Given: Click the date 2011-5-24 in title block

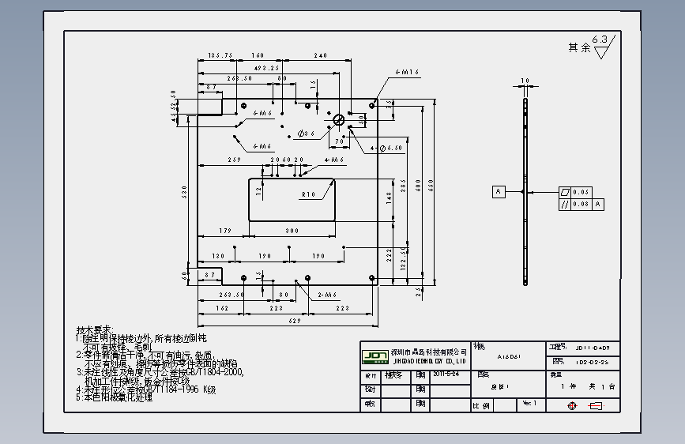Looking at the screenshot, I should 446,374.
